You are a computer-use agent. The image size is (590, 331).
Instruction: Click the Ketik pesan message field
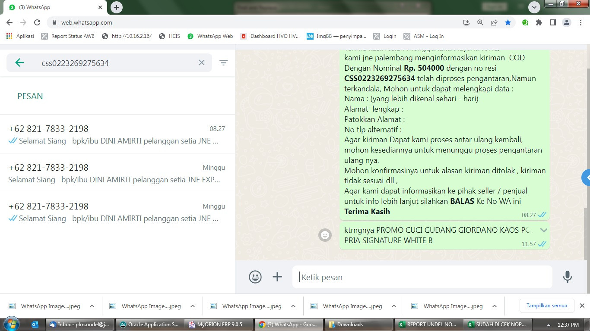tap(422, 277)
